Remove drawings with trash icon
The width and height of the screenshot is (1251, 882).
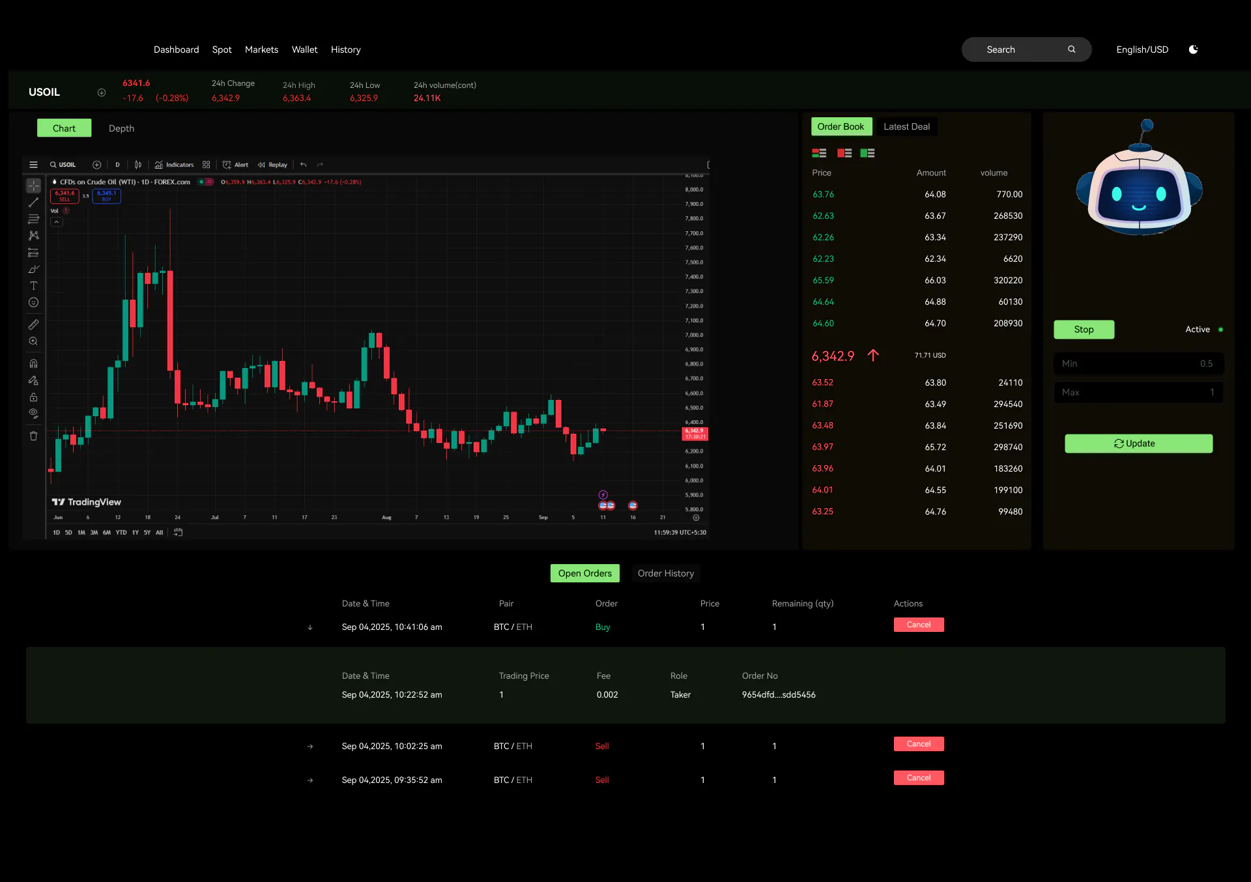[x=33, y=436]
